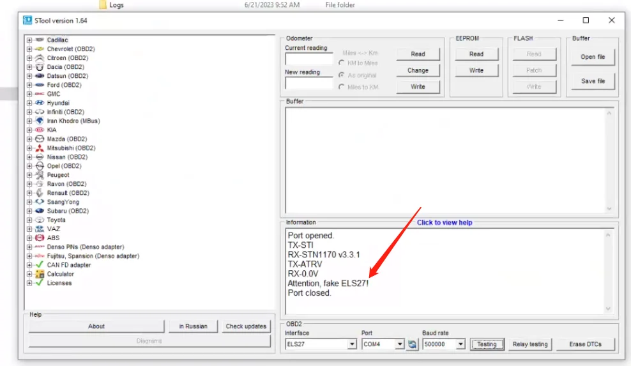This screenshot has height=366, width=631.
Task: Click the EEPROM Write button
Action: pyautogui.click(x=476, y=70)
